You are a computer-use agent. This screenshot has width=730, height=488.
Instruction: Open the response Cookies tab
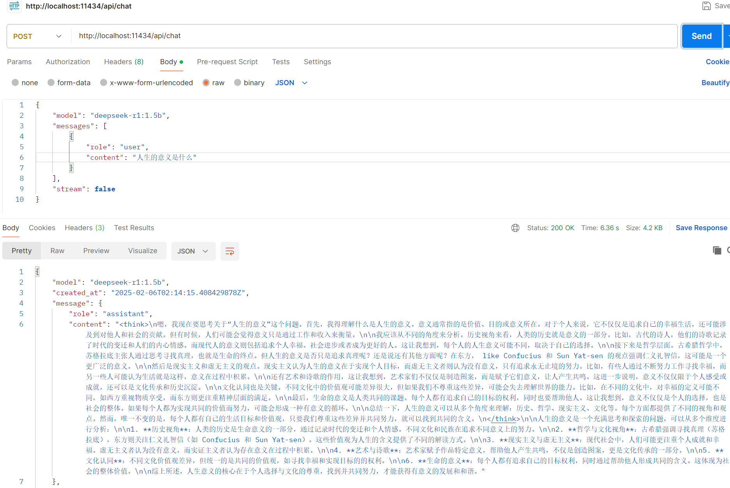pyautogui.click(x=42, y=228)
